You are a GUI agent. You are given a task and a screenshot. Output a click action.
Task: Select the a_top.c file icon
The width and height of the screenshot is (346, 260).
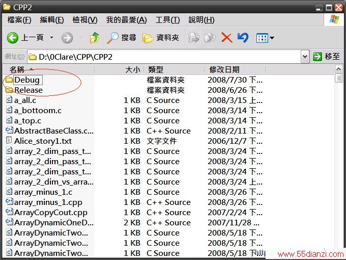coord(9,120)
